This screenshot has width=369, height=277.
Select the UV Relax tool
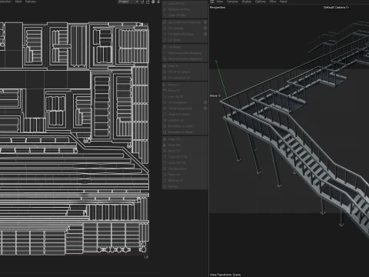(184, 47)
